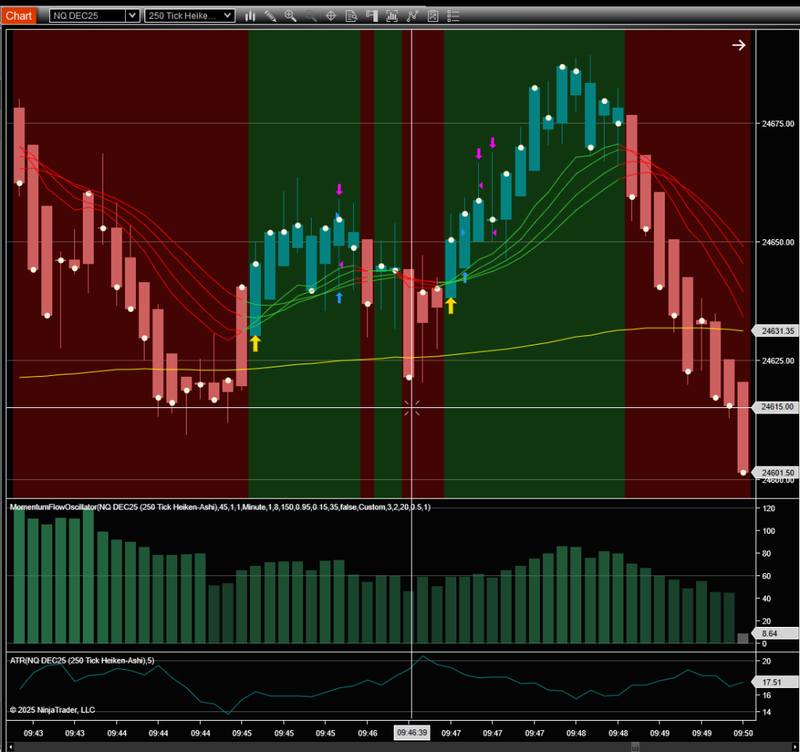This screenshot has width=800, height=752.
Task: Select the orange Chart tab
Action: (x=19, y=16)
